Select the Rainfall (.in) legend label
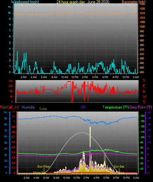This screenshot has height=182, width=153. (9, 107)
